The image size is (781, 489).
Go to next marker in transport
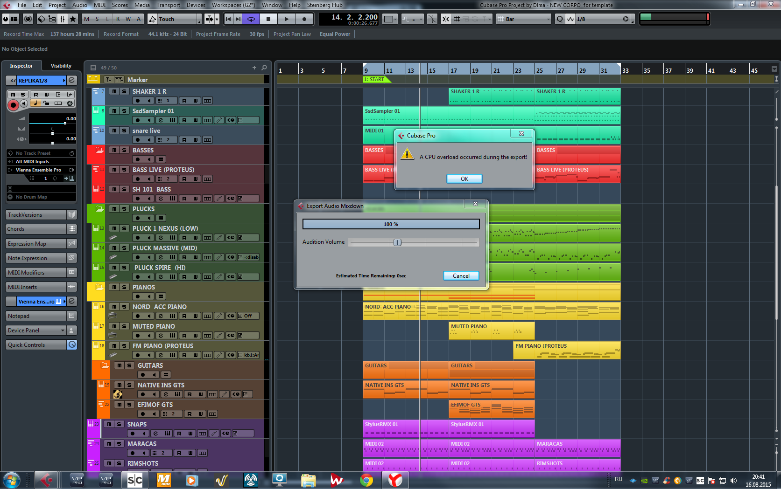tap(238, 19)
